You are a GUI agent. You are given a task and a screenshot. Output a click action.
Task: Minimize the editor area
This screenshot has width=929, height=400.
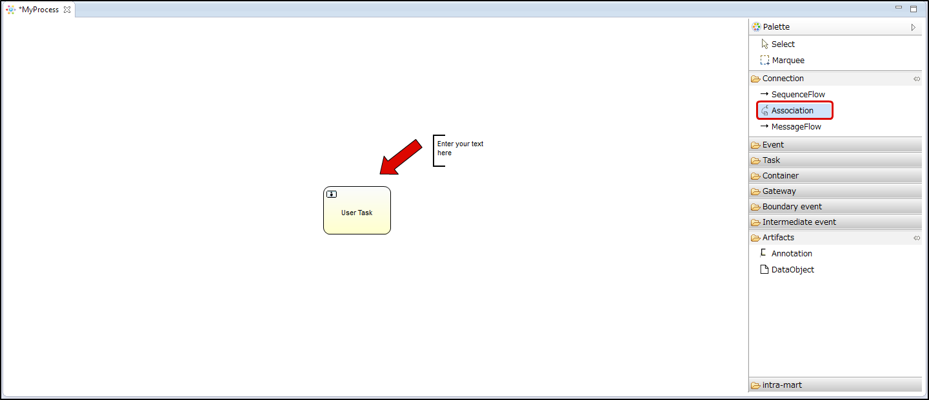pos(899,8)
